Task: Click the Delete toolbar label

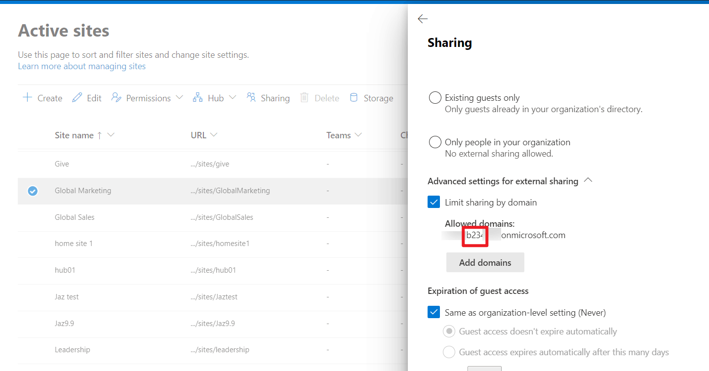Action: point(327,98)
